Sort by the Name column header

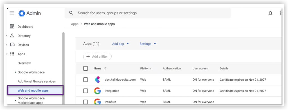tap(97, 68)
